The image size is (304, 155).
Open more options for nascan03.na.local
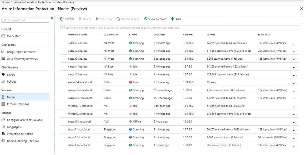(x=295, y=60)
